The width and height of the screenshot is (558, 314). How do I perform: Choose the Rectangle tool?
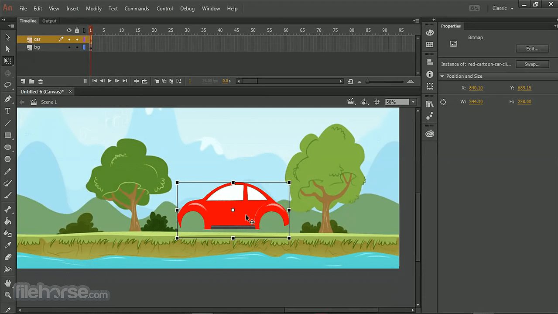tap(7, 135)
